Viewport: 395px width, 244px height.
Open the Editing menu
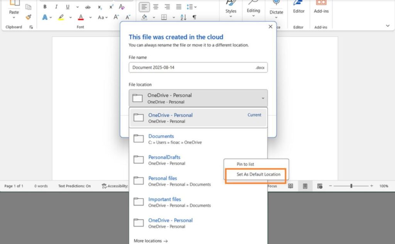[x=253, y=9]
